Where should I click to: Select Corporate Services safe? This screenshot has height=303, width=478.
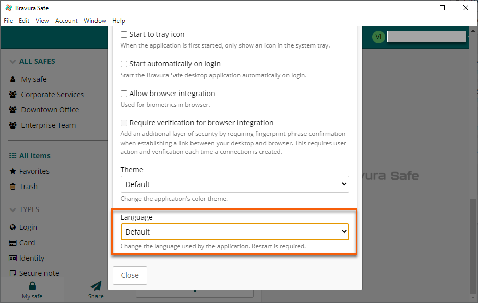53,95
